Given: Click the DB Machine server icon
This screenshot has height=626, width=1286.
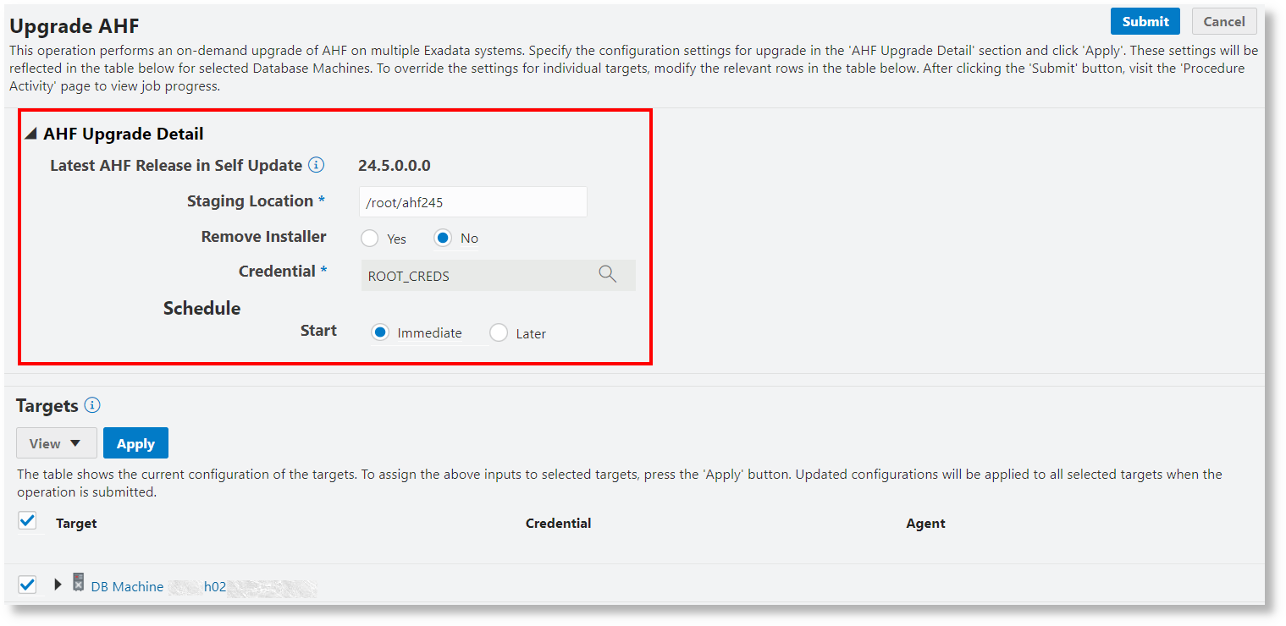Looking at the screenshot, I should pyautogui.click(x=78, y=583).
